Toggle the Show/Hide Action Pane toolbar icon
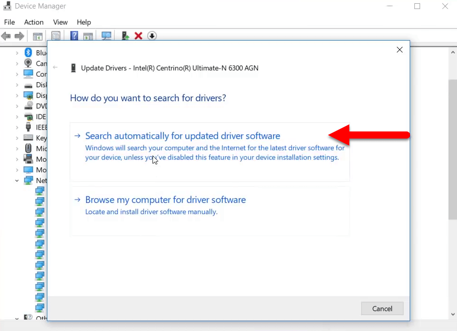Image resolution: width=457 pixels, height=331 pixels. (88, 36)
